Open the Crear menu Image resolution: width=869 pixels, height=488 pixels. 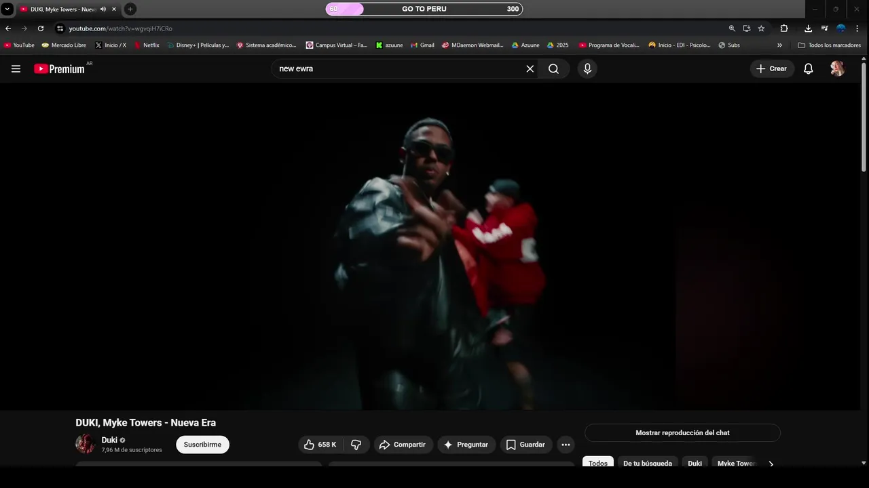click(772, 68)
